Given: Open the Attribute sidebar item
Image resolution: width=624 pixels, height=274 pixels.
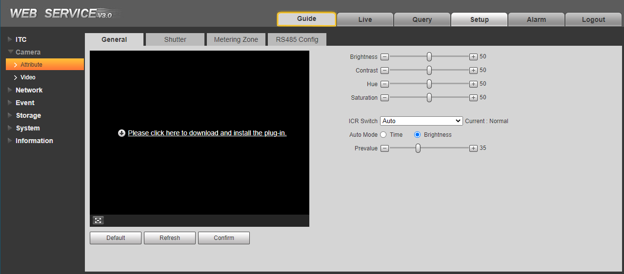Looking at the screenshot, I should pyautogui.click(x=45, y=65).
